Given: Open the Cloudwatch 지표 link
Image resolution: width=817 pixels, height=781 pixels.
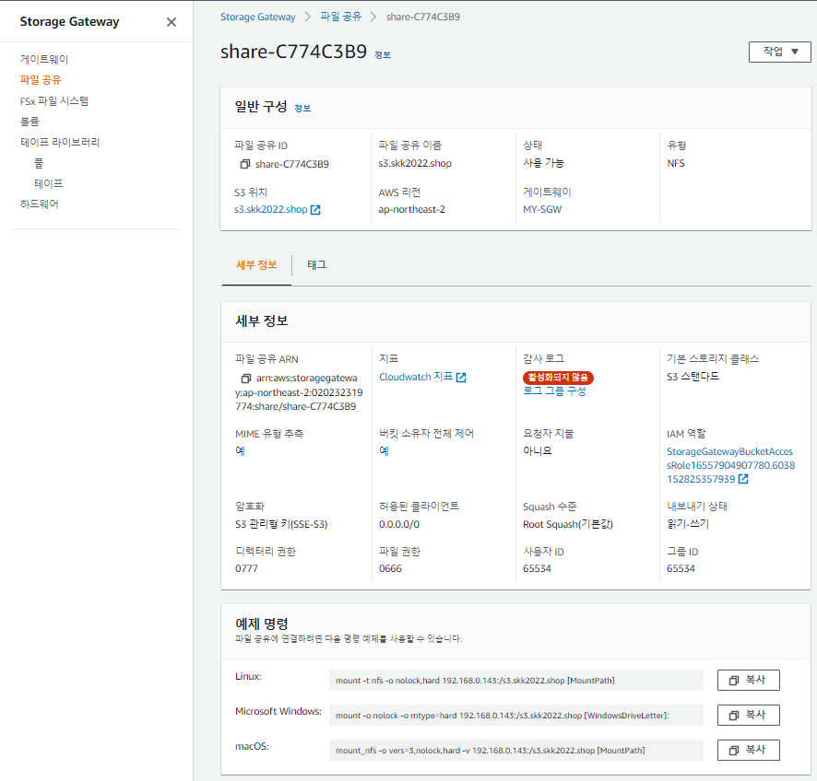Looking at the screenshot, I should click(x=416, y=377).
